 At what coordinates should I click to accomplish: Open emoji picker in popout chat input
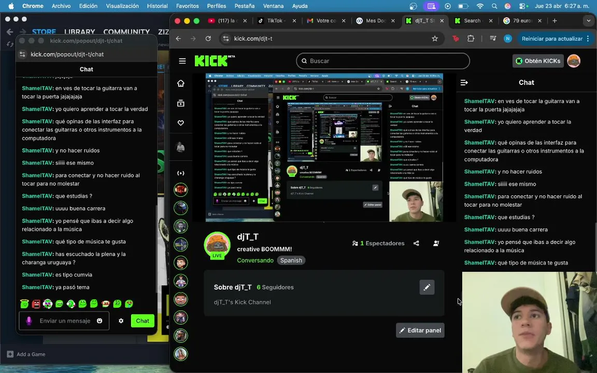coord(99,321)
